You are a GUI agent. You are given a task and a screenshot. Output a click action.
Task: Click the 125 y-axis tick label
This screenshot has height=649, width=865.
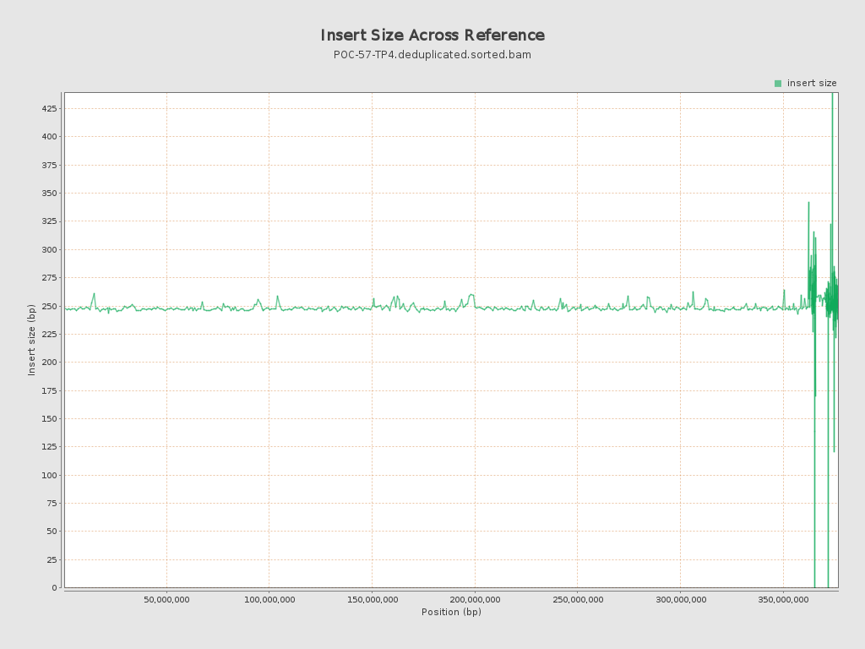49,447
